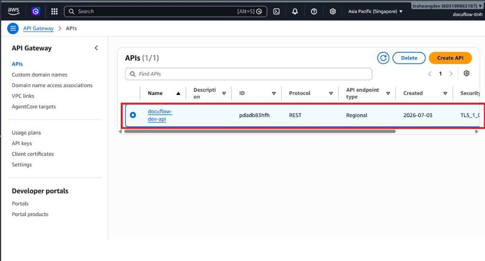485x261 pixels.
Task: Open Portals under Developer portals
Action: (20, 203)
